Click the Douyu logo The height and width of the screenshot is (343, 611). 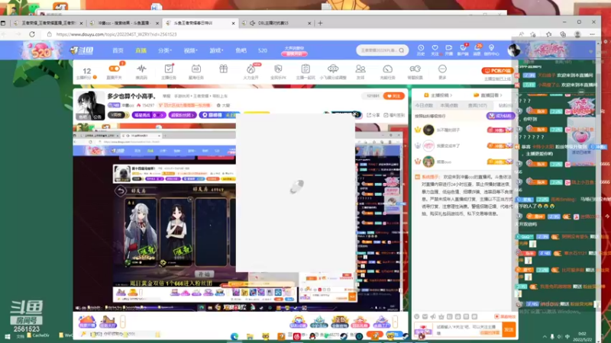82,50
